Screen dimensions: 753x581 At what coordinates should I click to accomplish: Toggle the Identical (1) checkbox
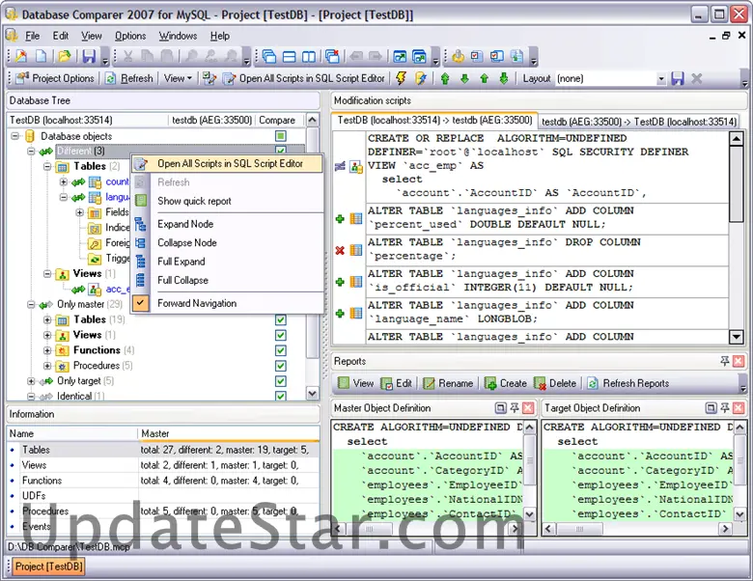(281, 396)
